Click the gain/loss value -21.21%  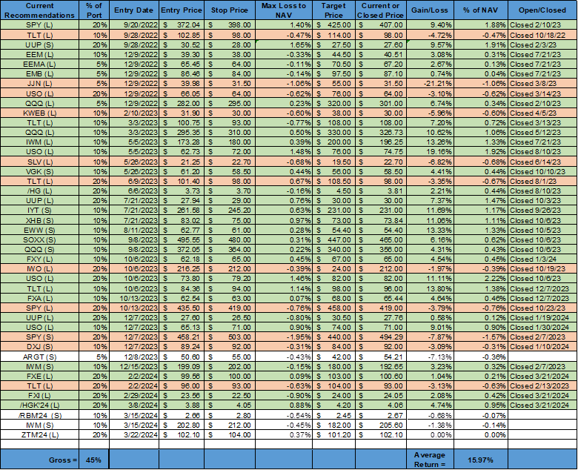pyautogui.click(x=430, y=84)
